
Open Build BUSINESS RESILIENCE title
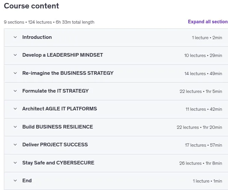58,127
